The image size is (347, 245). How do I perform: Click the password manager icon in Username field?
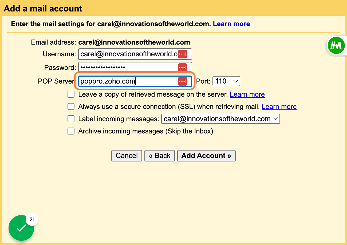tap(183, 54)
